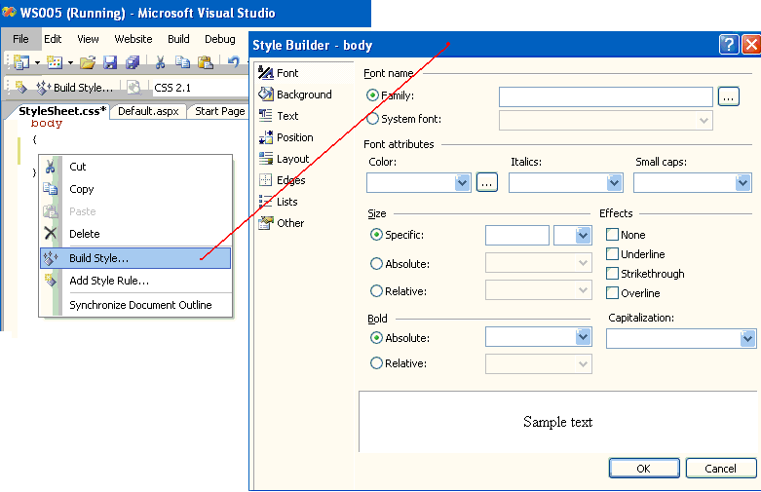The image size is (761, 492).
Task: Open the Edit menu
Action: point(53,39)
